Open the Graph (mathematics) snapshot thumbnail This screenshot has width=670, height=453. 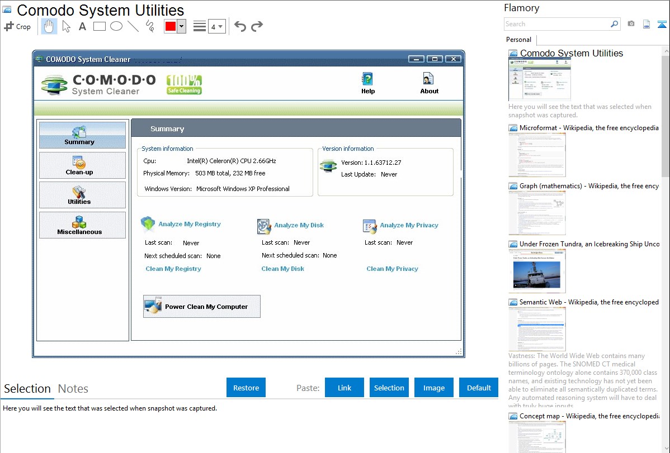[x=537, y=213]
